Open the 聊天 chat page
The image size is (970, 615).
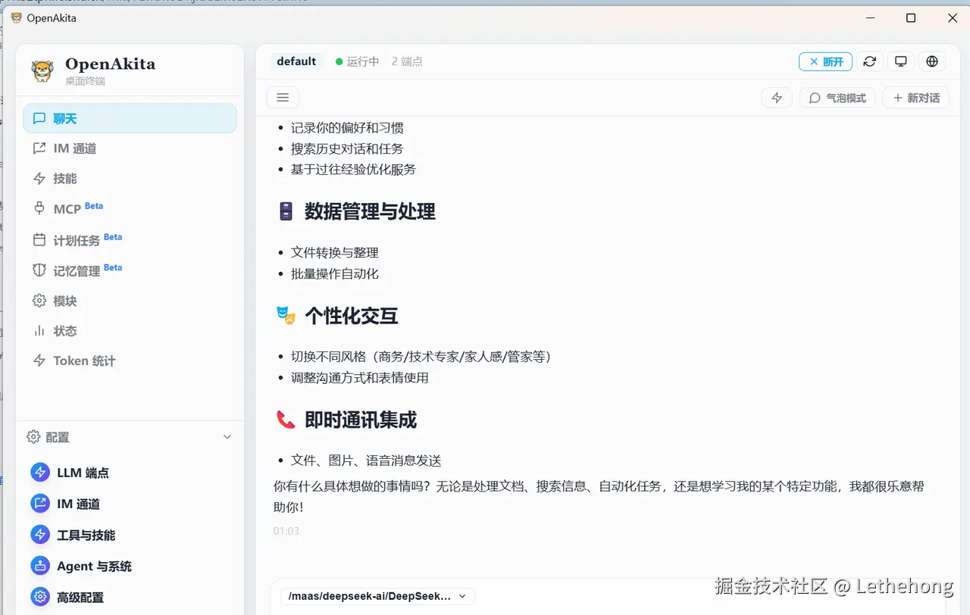tap(130, 118)
